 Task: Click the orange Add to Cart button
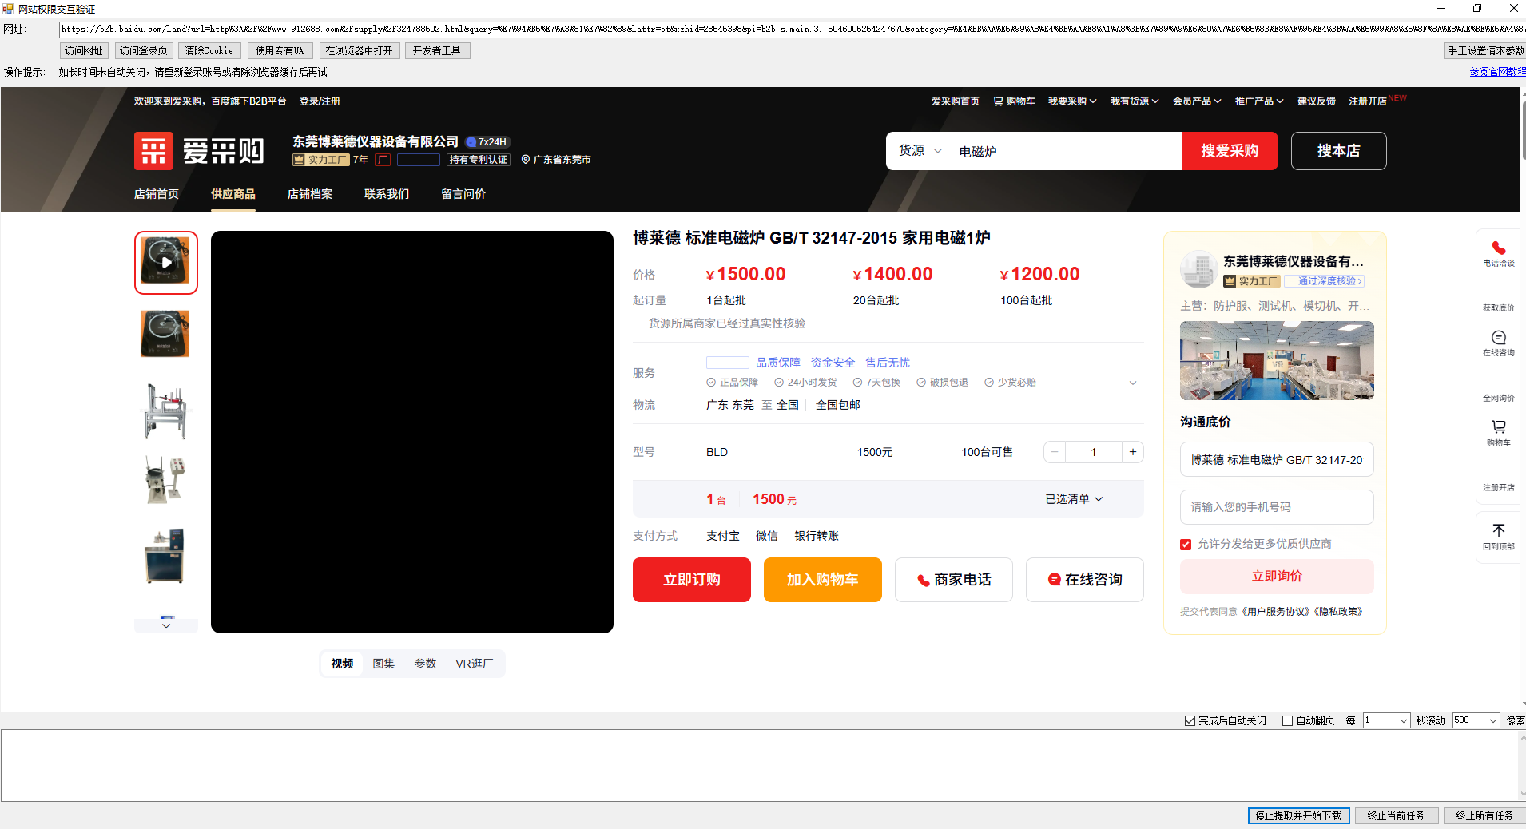pyautogui.click(x=822, y=580)
